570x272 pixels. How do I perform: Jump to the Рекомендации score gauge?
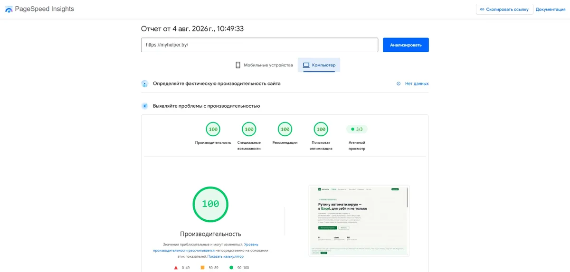pyautogui.click(x=285, y=129)
